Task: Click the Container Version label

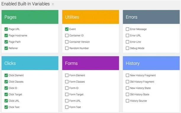Action: point(80,42)
